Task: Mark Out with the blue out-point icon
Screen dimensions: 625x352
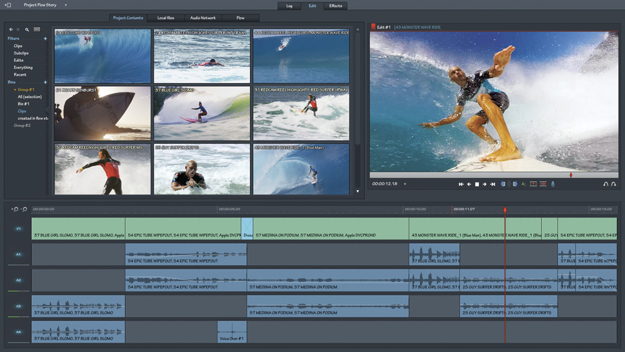Action: click(515, 184)
